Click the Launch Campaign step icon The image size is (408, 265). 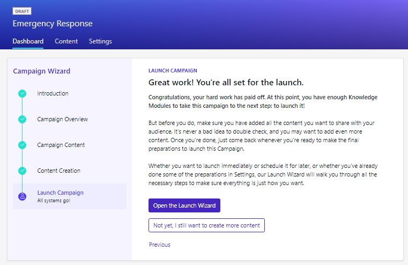(22, 196)
